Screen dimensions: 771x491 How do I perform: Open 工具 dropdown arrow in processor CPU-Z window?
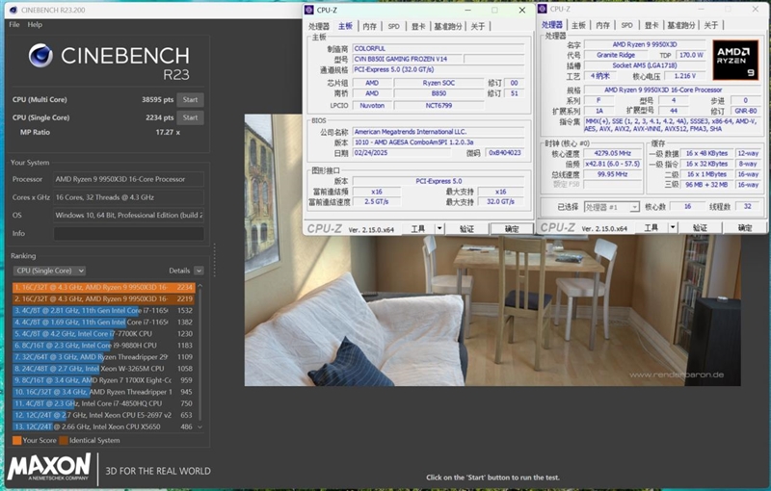(673, 228)
